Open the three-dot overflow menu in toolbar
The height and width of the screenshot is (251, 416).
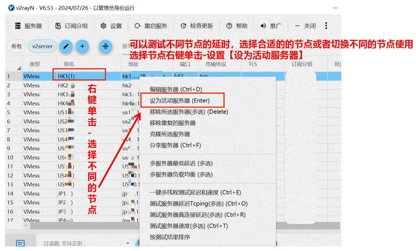[326, 26]
